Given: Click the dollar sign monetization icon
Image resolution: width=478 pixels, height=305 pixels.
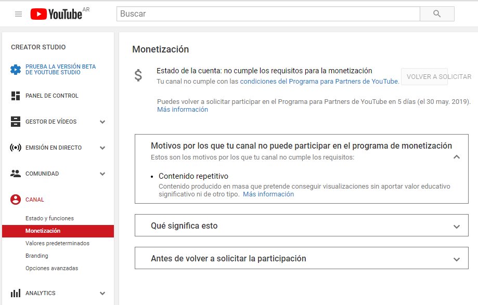Looking at the screenshot, I should coord(138,75).
